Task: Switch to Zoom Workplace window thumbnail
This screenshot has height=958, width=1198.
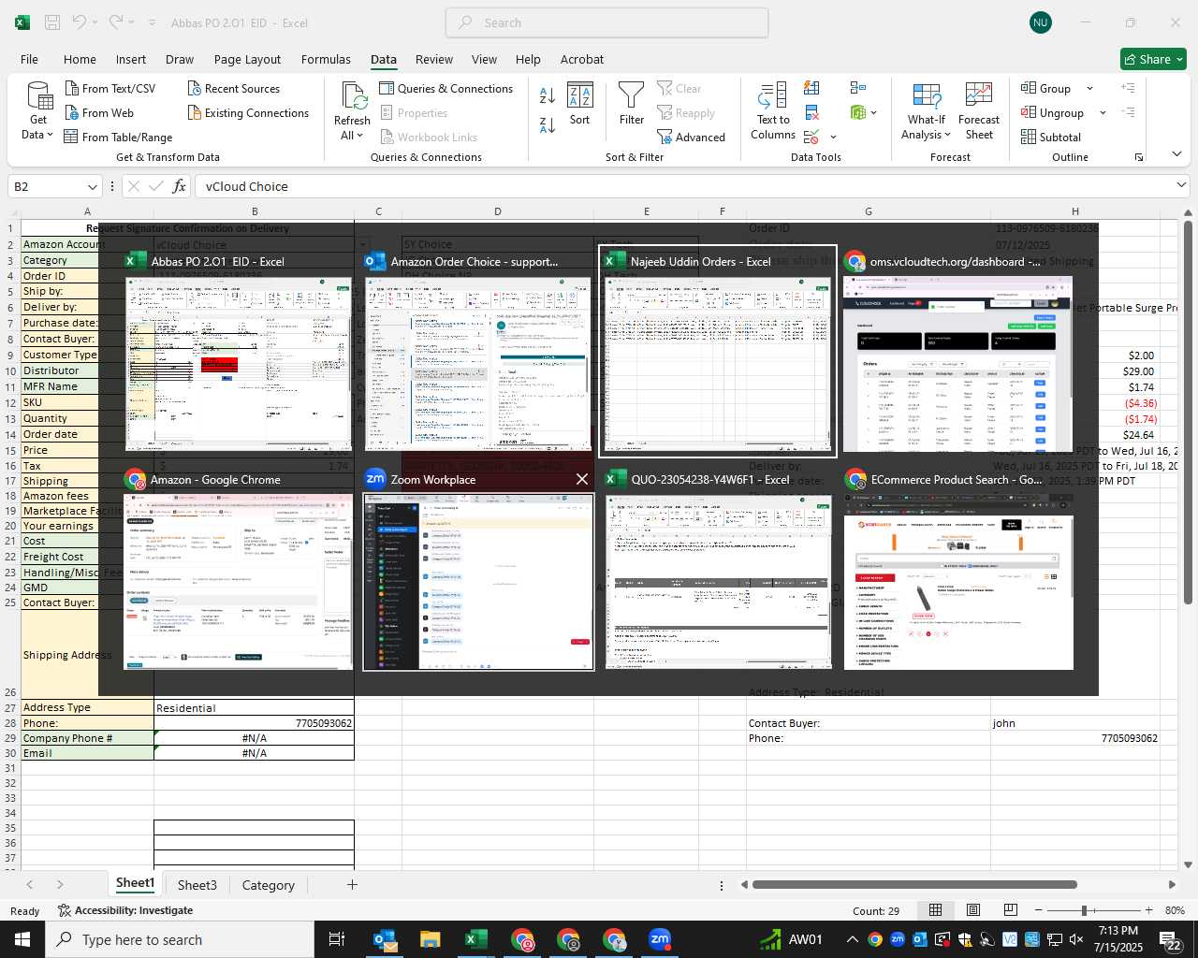Action: click(x=478, y=570)
